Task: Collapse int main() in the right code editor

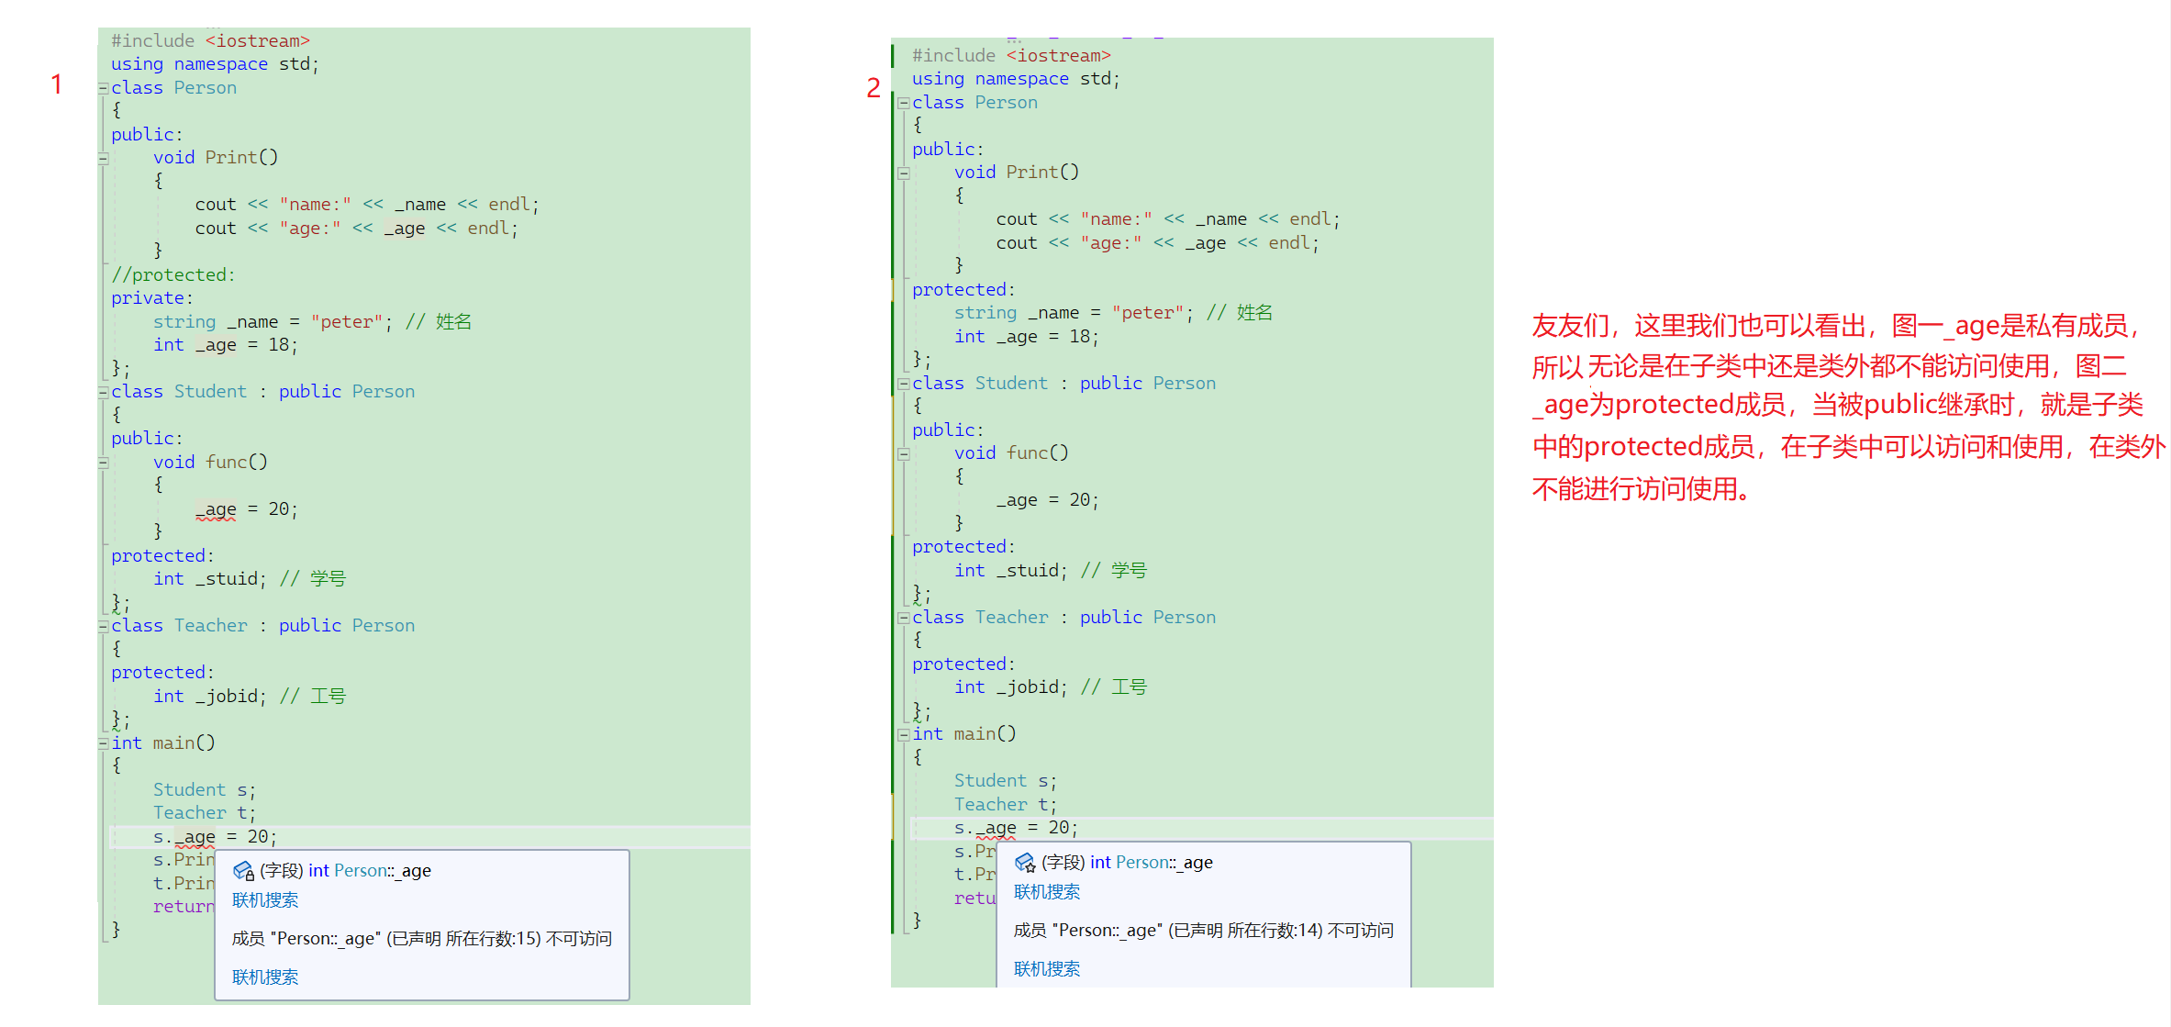Action: point(904,734)
